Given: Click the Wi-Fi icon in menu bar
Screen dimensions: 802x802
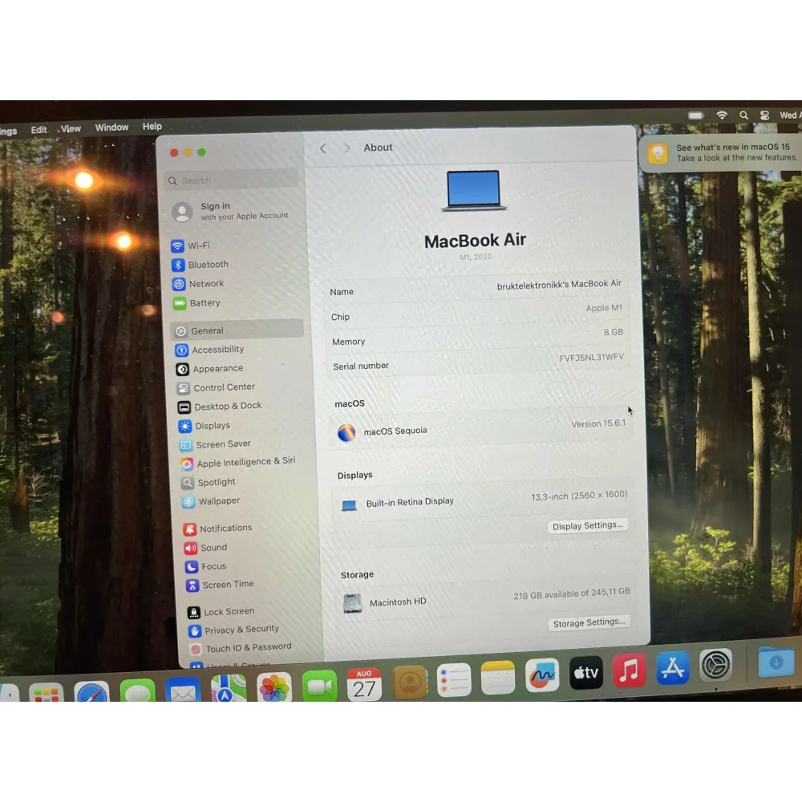Looking at the screenshot, I should click(x=722, y=115).
